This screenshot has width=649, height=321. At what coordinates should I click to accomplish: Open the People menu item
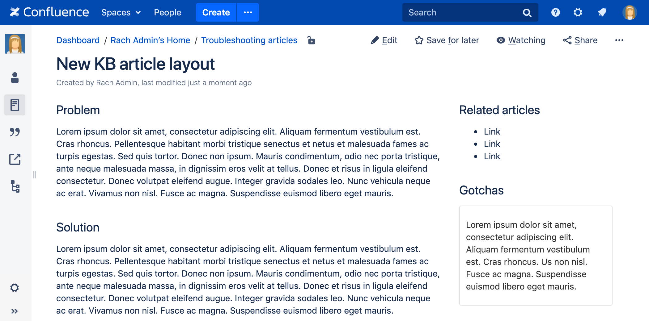(x=168, y=12)
